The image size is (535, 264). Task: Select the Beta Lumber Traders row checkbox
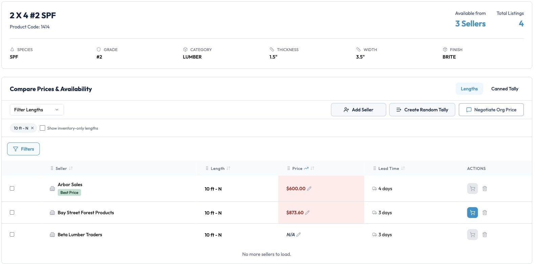12,235
